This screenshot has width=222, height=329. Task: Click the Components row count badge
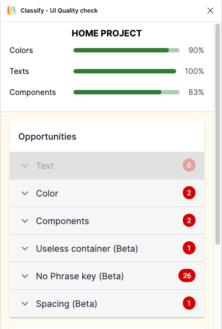click(x=189, y=220)
